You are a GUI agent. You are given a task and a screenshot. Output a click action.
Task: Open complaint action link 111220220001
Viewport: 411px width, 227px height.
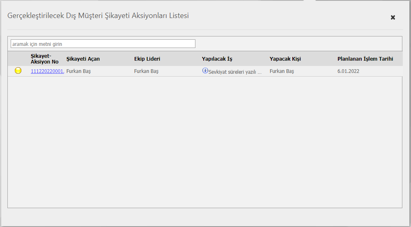tap(48, 71)
